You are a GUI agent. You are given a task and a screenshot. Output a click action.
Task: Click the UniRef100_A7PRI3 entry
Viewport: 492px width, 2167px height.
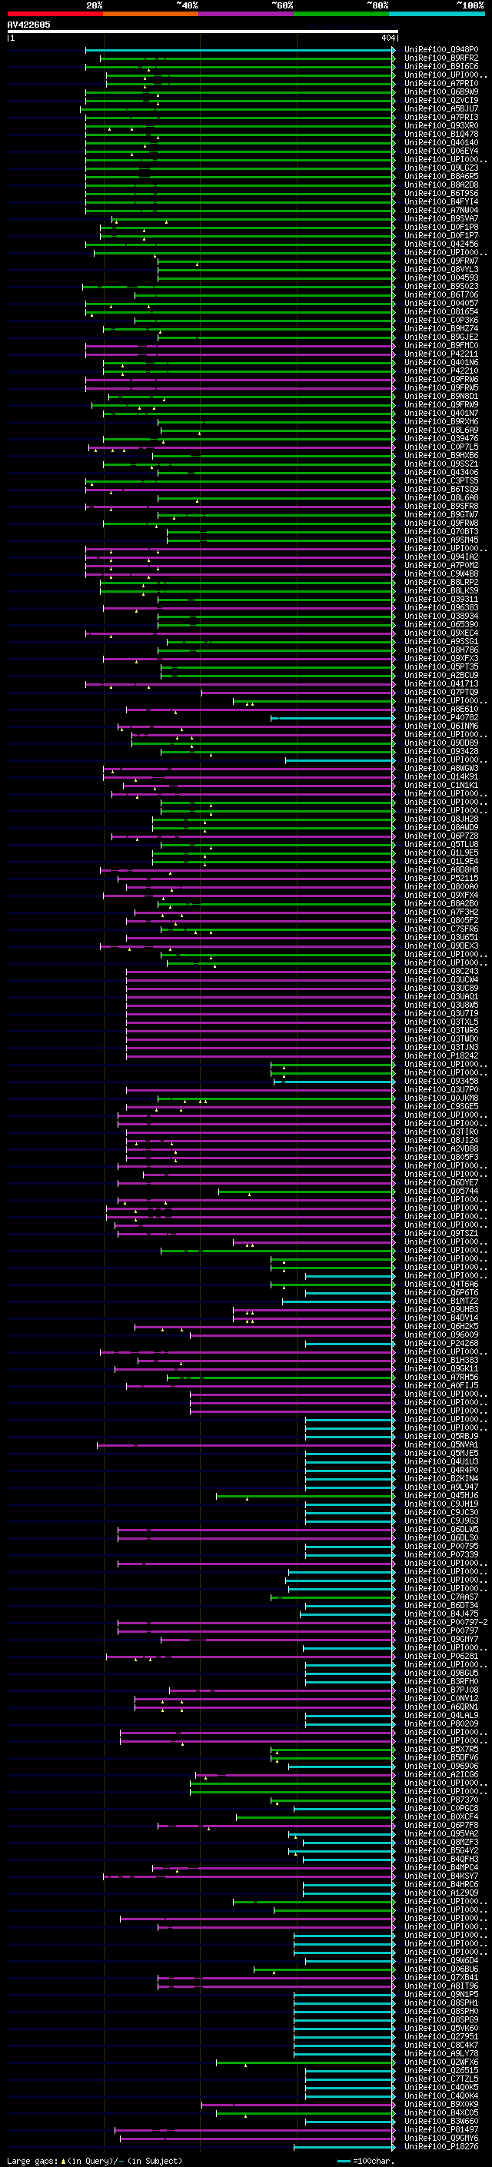pos(441,117)
